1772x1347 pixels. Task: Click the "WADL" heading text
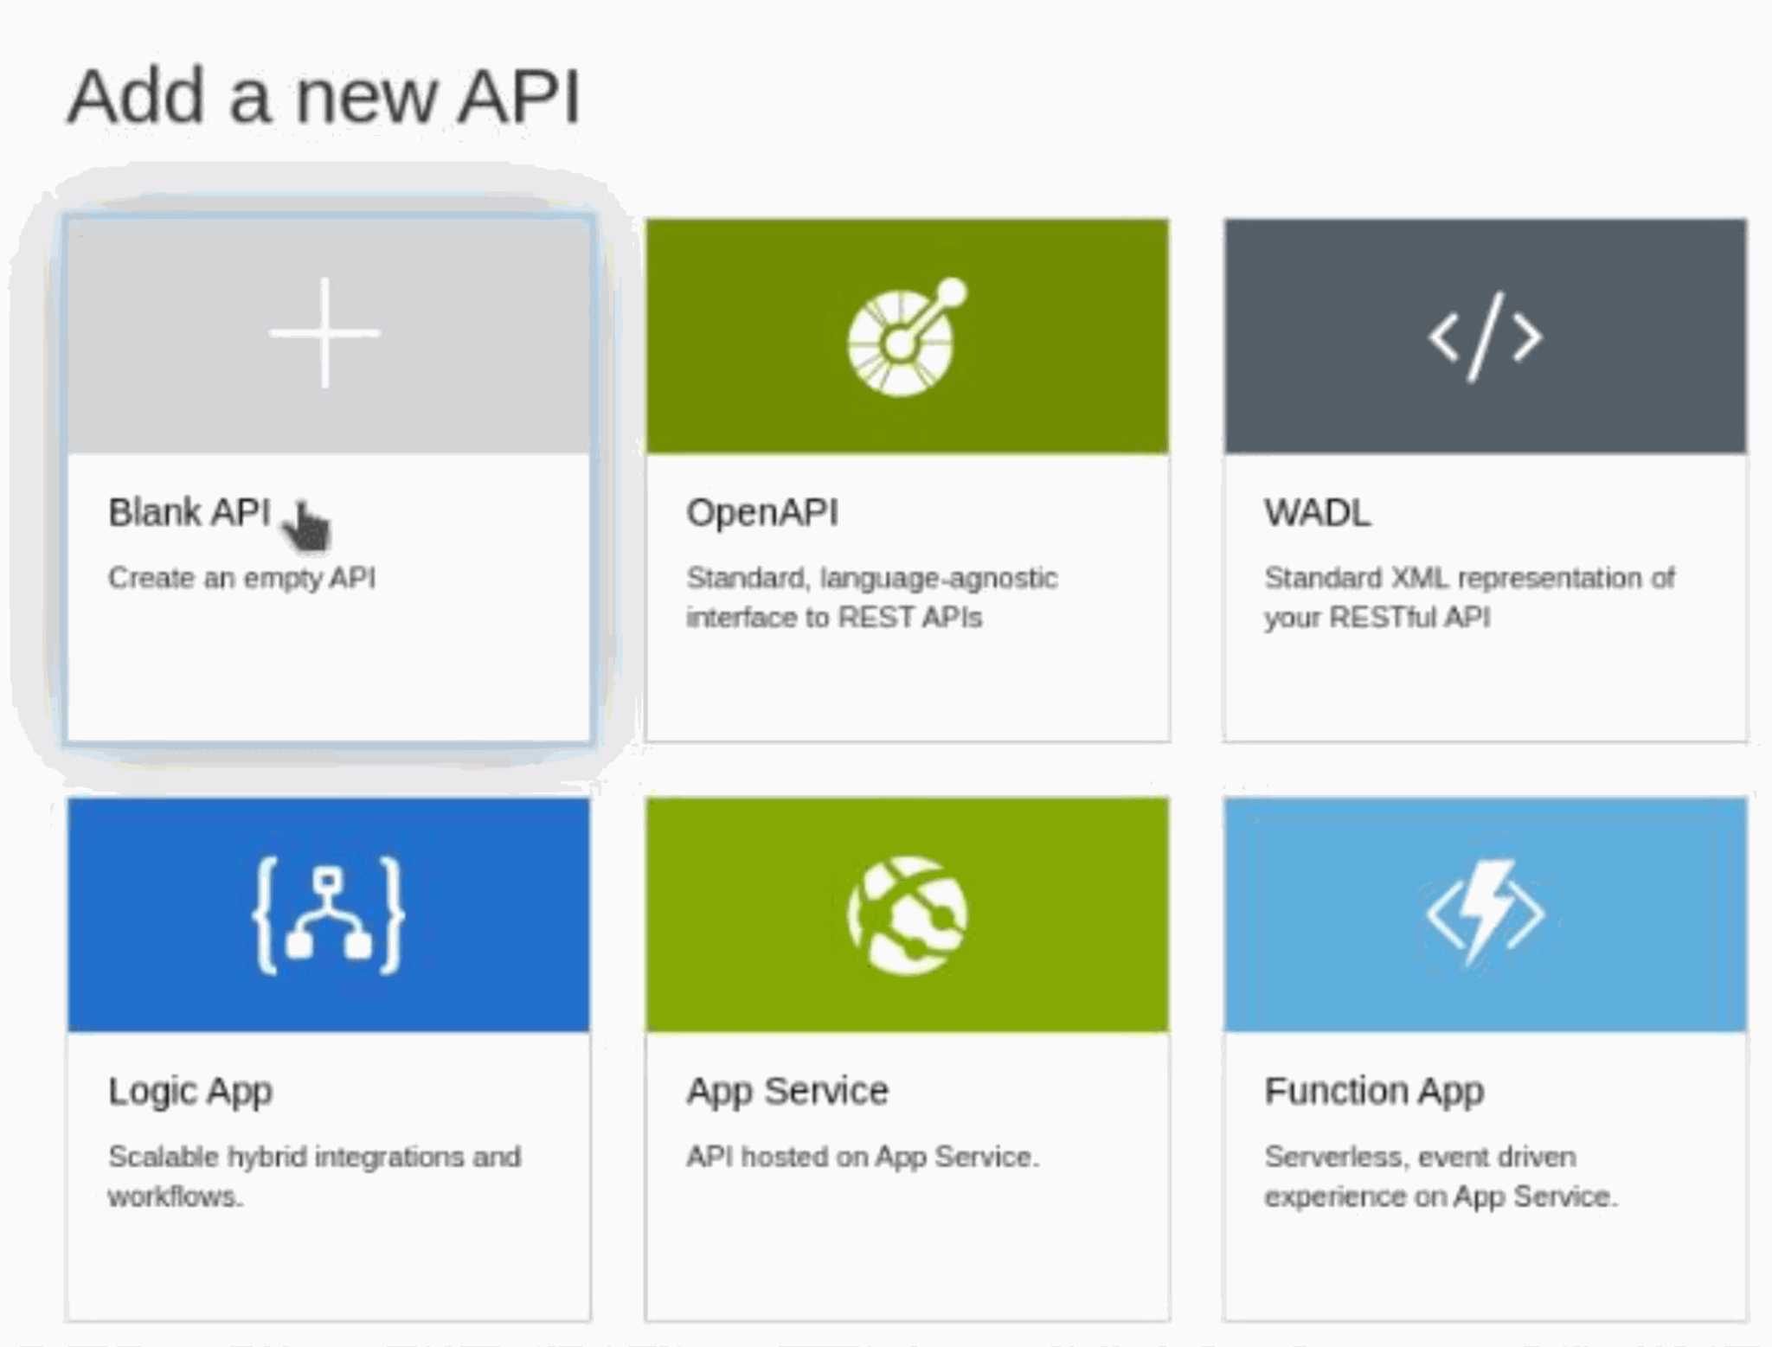[1317, 512]
